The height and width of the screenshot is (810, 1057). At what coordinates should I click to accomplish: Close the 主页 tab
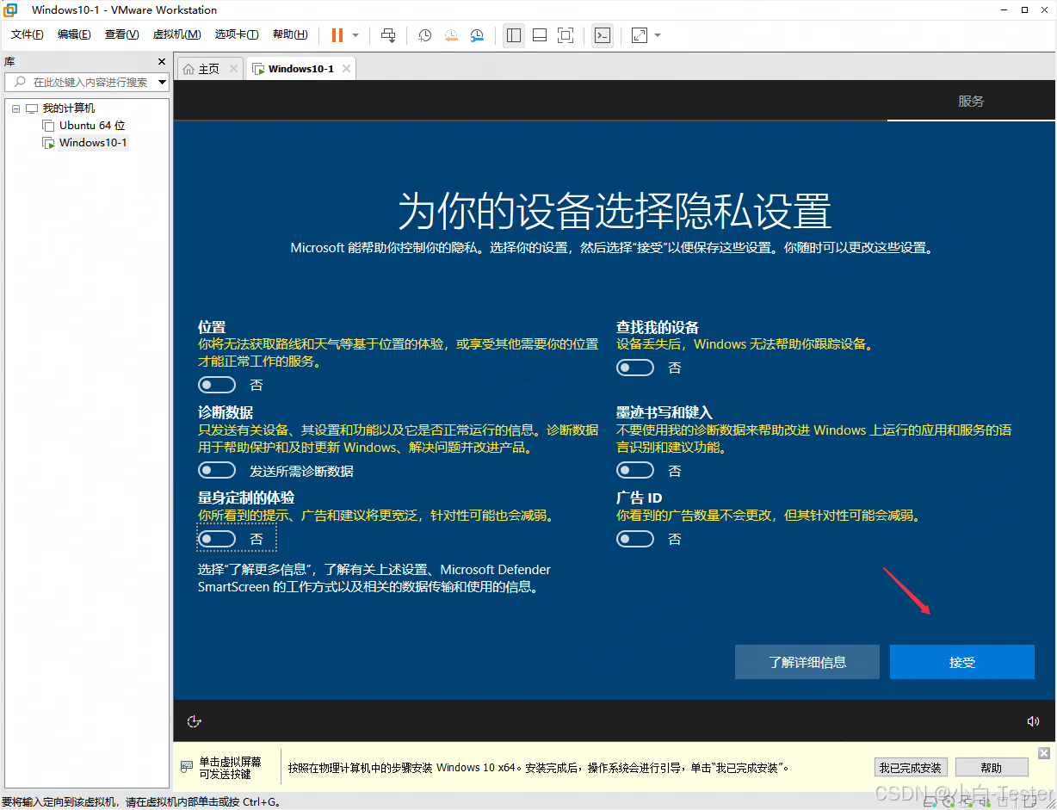(233, 69)
